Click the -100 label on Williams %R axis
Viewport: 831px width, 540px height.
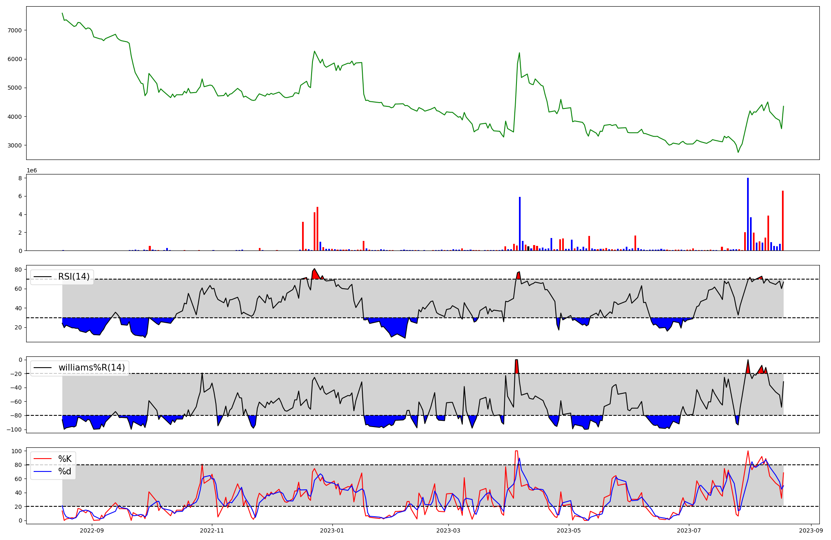point(13,430)
